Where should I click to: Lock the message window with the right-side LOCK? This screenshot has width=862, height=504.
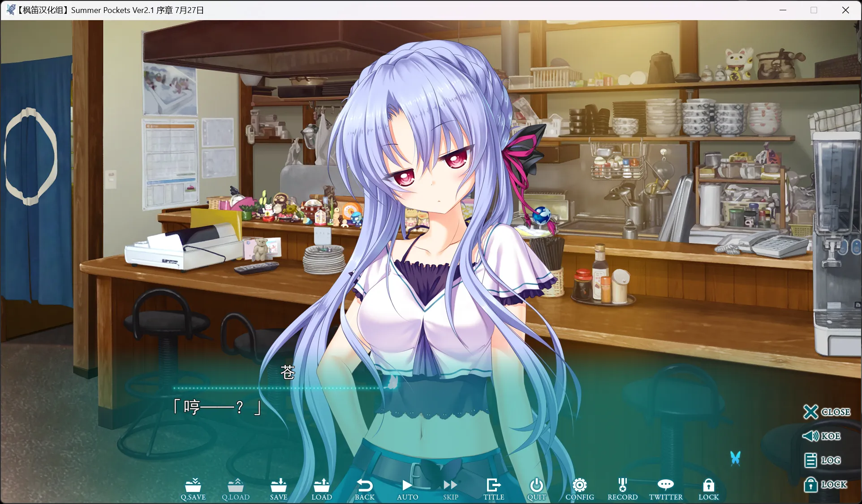point(825,484)
